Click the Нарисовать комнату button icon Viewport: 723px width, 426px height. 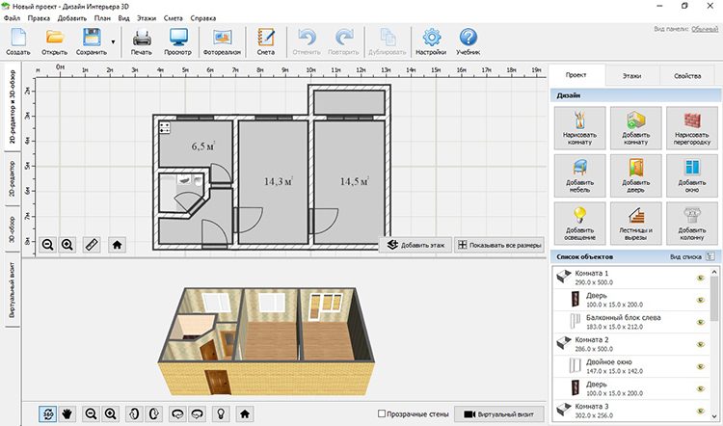(x=580, y=126)
